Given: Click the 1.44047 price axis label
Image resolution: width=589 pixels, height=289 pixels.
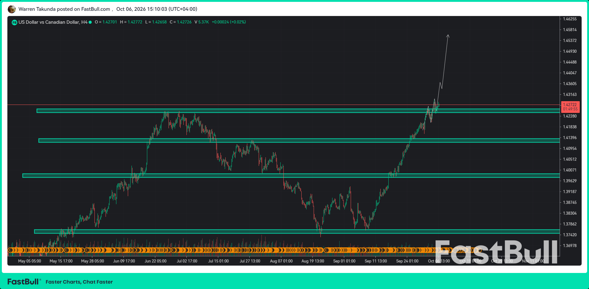Looking at the screenshot, I should click(570, 73).
